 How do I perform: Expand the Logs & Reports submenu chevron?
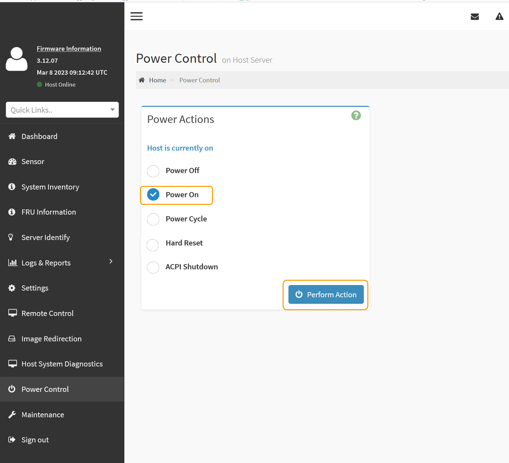point(111,261)
